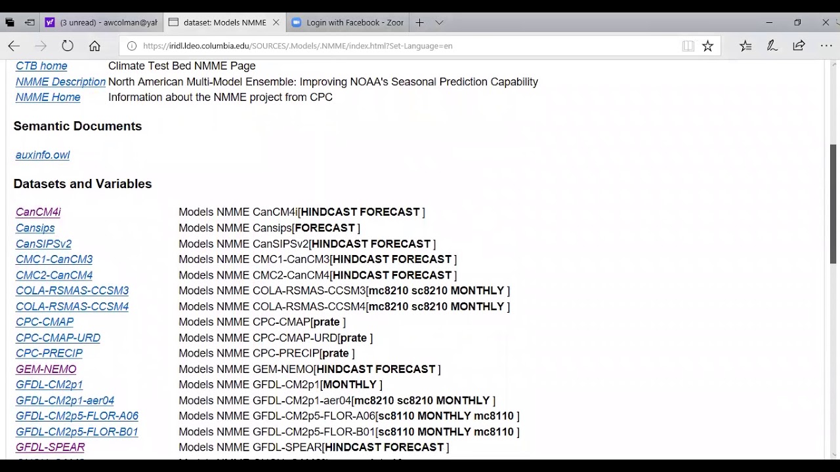
Task: Open the GFDL-CM2p1 dataset
Action: (x=49, y=385)
